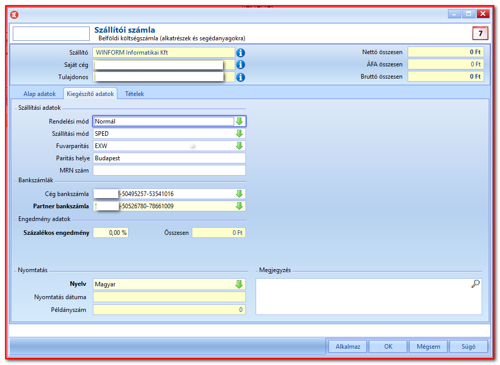
Task: Cancel using the Mégsem button
Action: tap(428, 347)
